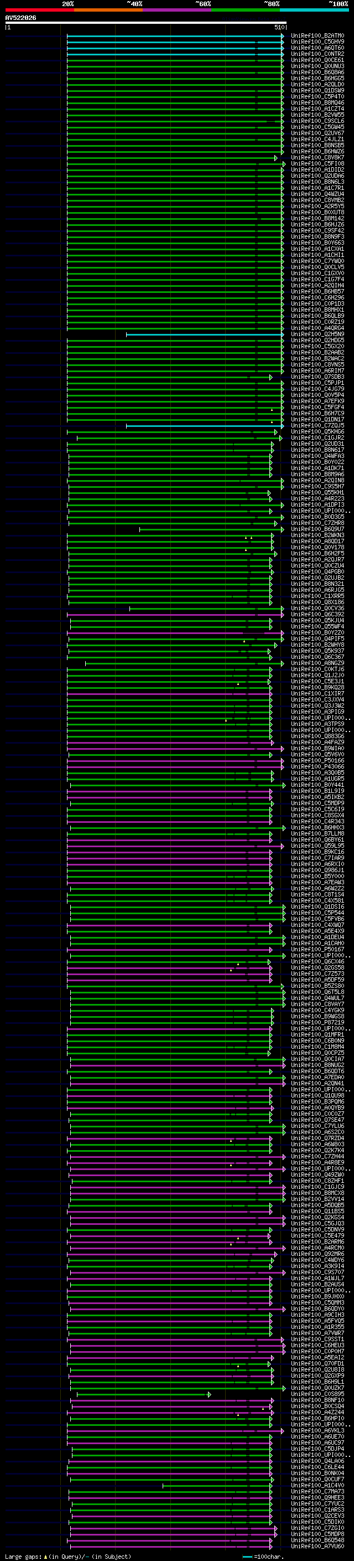The height and width of the screenshot is (1561, 354).
Task: Click UniRef100_A7EFK9 in the hit list
Action: [x=317, y=401]
